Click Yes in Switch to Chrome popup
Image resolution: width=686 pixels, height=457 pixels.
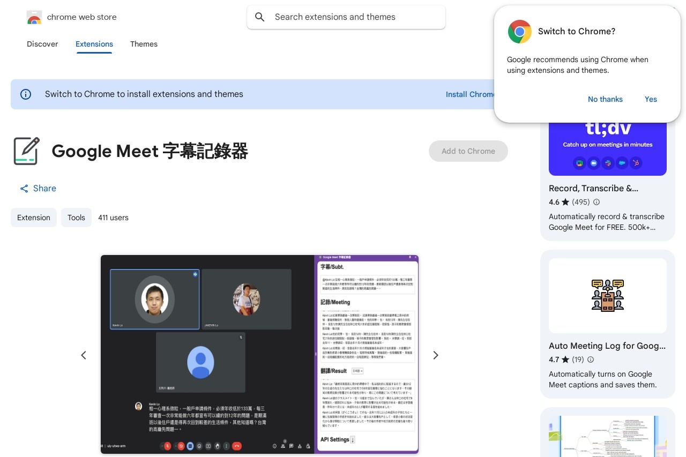tap(651, 99)
